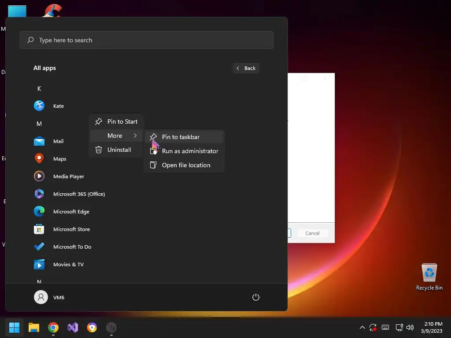Launch Movies & TV icon
The width and height of the screenshot is (451, 338).
tap(39, 265)
